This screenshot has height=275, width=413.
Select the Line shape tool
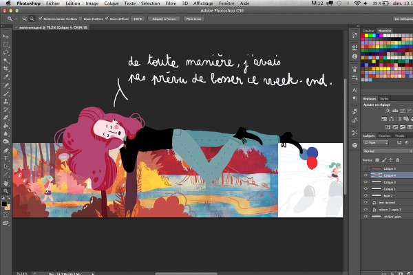(x=6, y=175)
